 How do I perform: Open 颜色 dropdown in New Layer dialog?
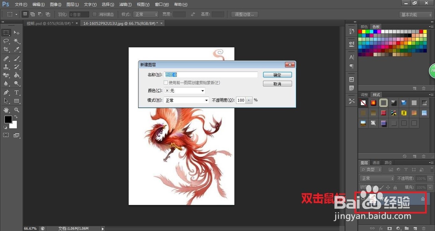point(184,91)
